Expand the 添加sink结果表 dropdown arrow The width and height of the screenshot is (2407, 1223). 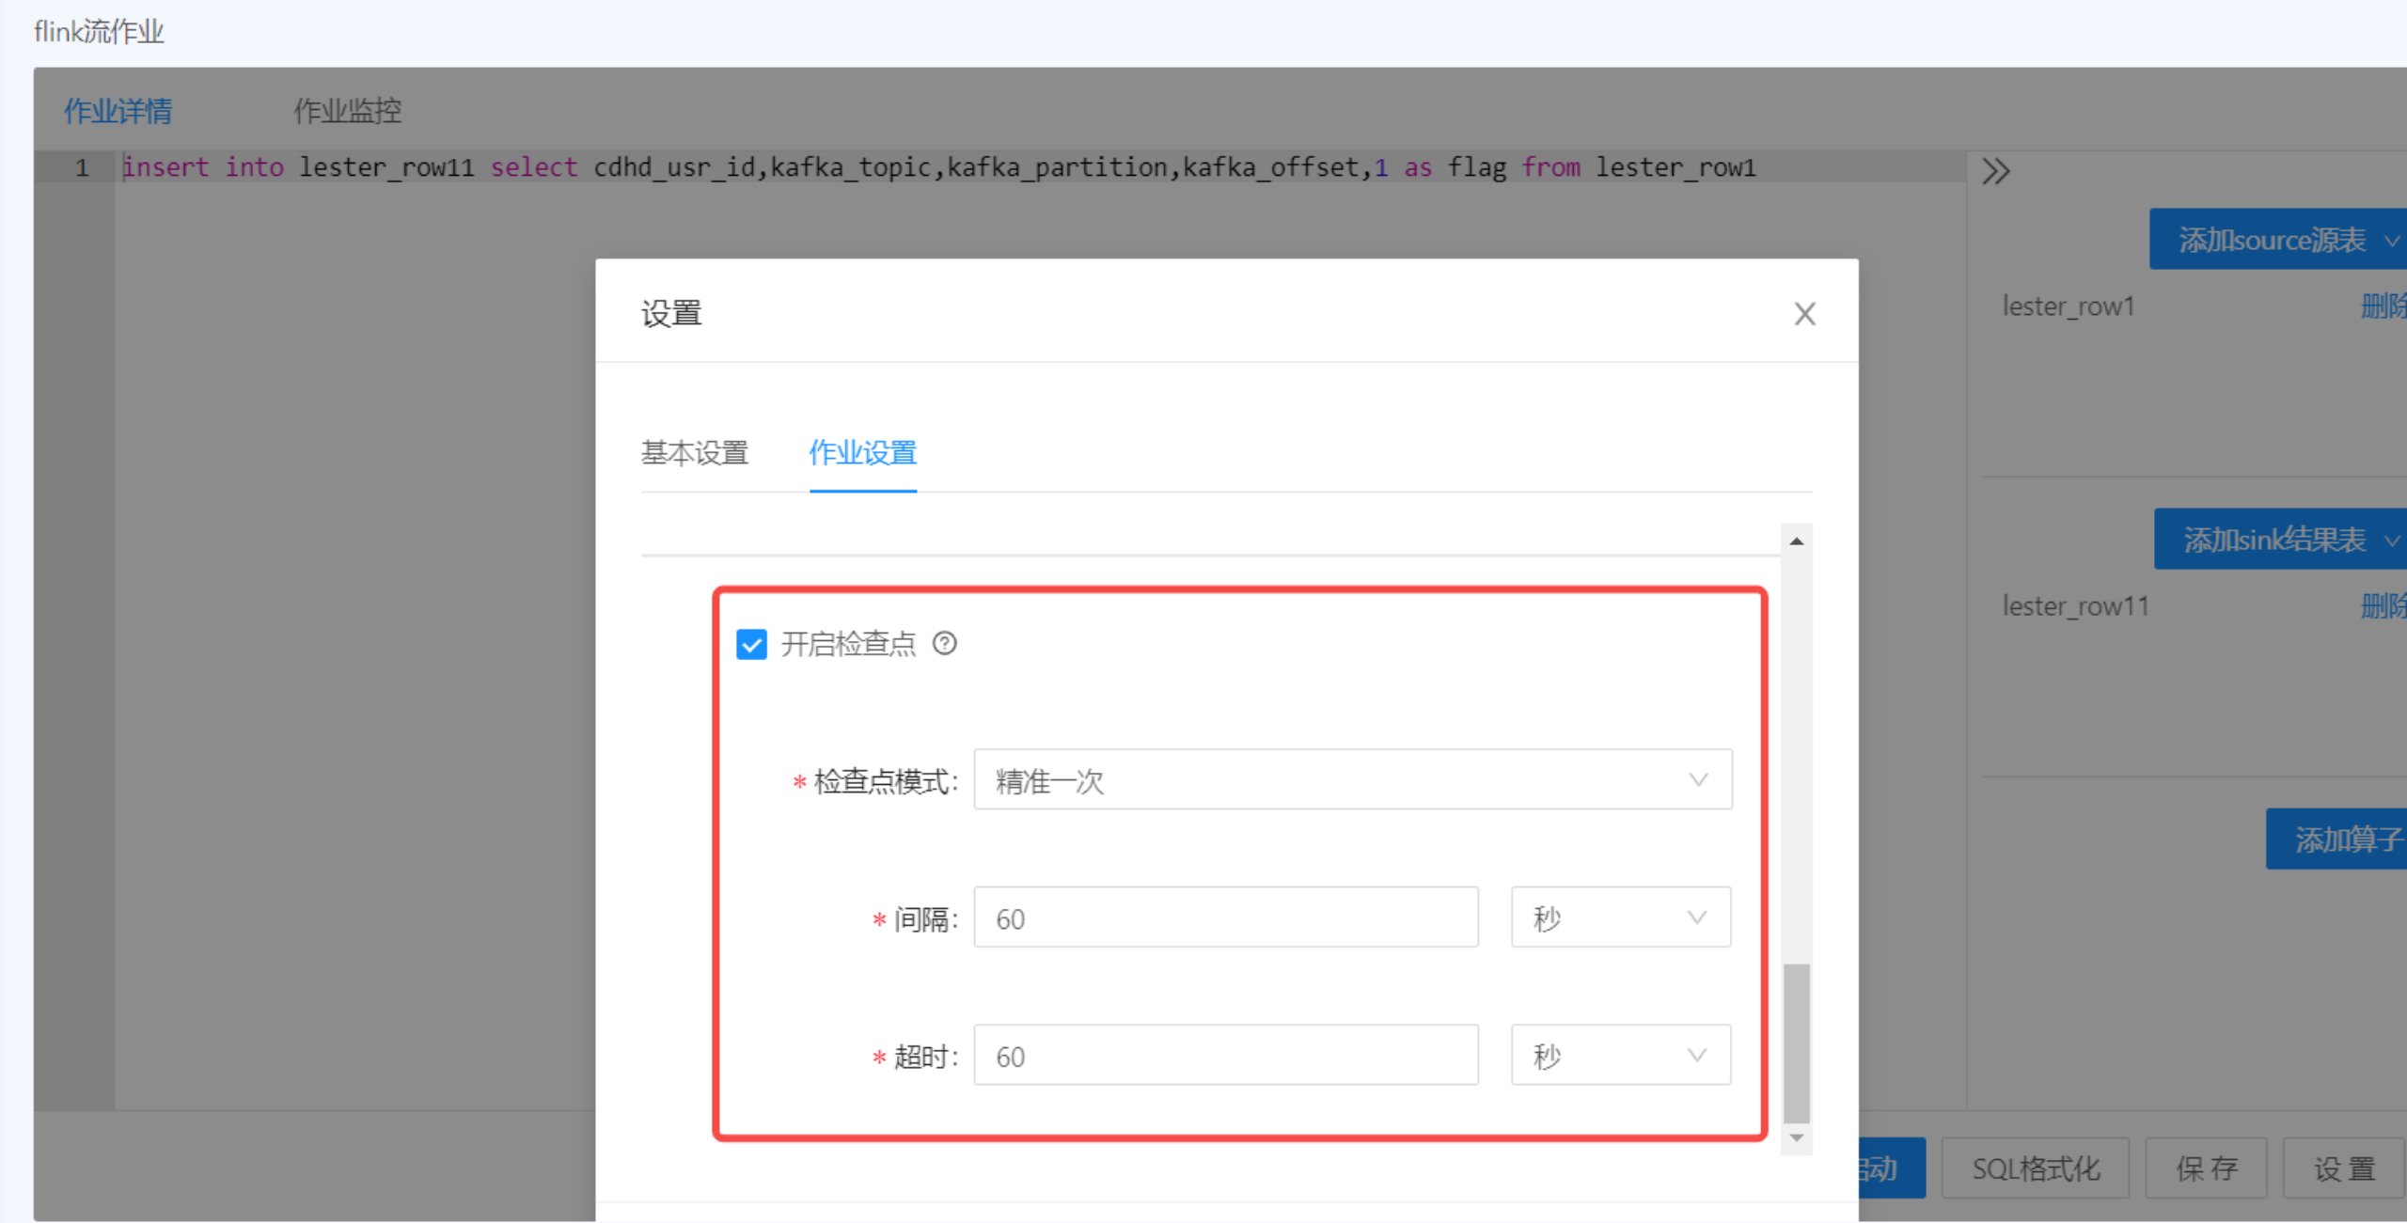(2391, 541)
